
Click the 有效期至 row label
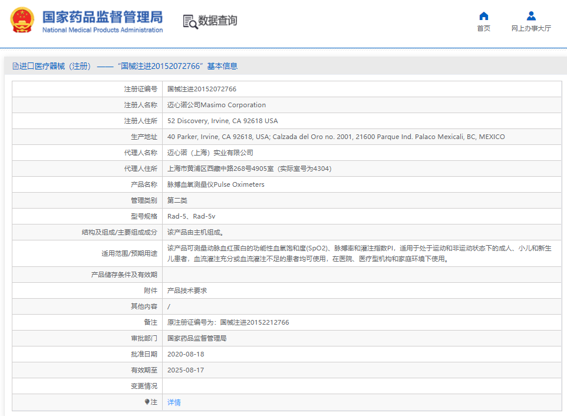point(144,370)
